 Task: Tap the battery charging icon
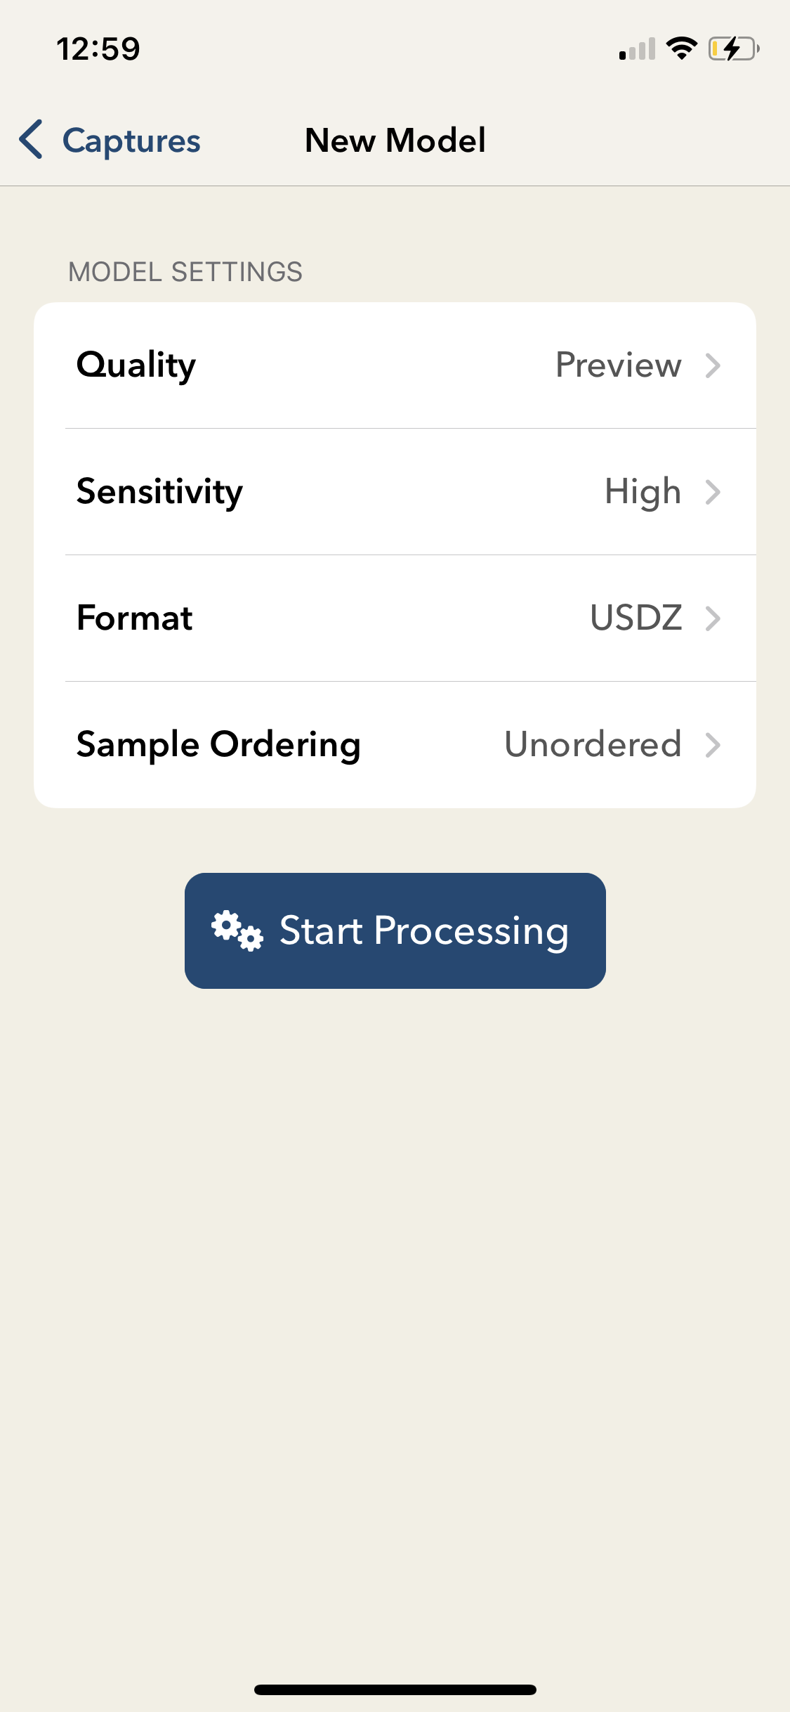[733, 48]
